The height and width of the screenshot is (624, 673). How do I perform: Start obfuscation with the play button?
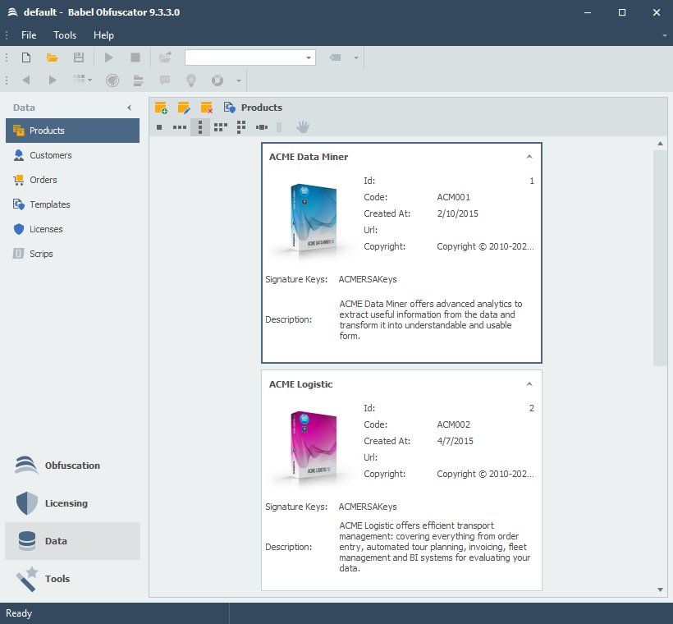click(x=109, y=57)
